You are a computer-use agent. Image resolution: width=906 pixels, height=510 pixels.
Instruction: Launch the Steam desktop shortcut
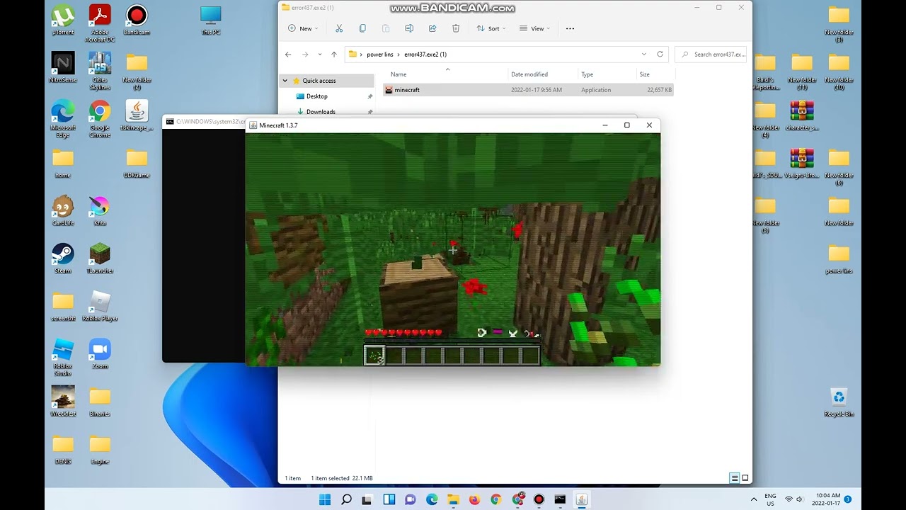click(63, 258)
